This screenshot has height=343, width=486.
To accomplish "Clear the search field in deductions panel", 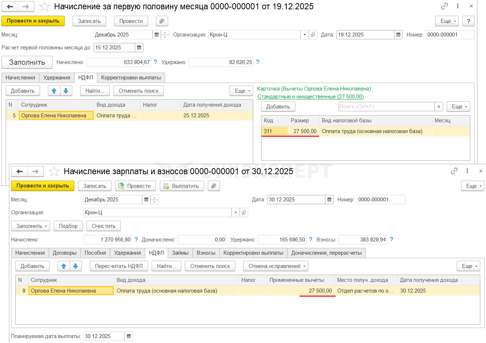I will [439, 107].
